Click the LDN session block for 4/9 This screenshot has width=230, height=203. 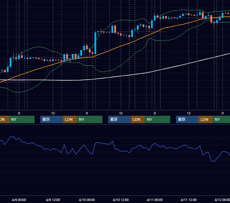(70, 119)
